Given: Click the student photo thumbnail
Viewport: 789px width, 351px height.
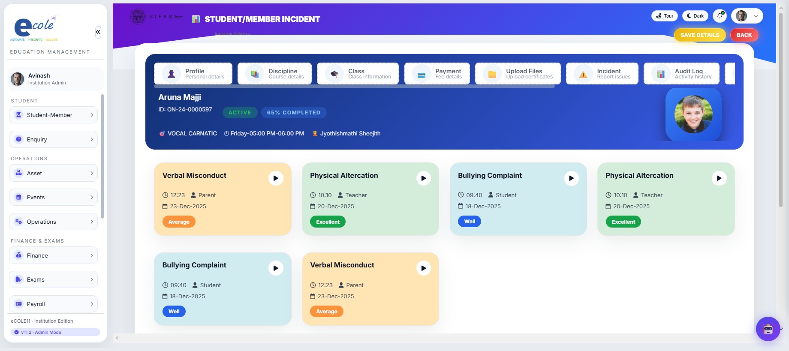Looking at the screenshot, I should coord(693,114).
